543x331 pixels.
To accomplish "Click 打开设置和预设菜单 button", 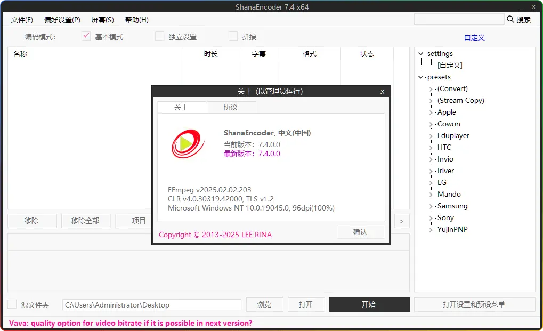I will 474,304.
